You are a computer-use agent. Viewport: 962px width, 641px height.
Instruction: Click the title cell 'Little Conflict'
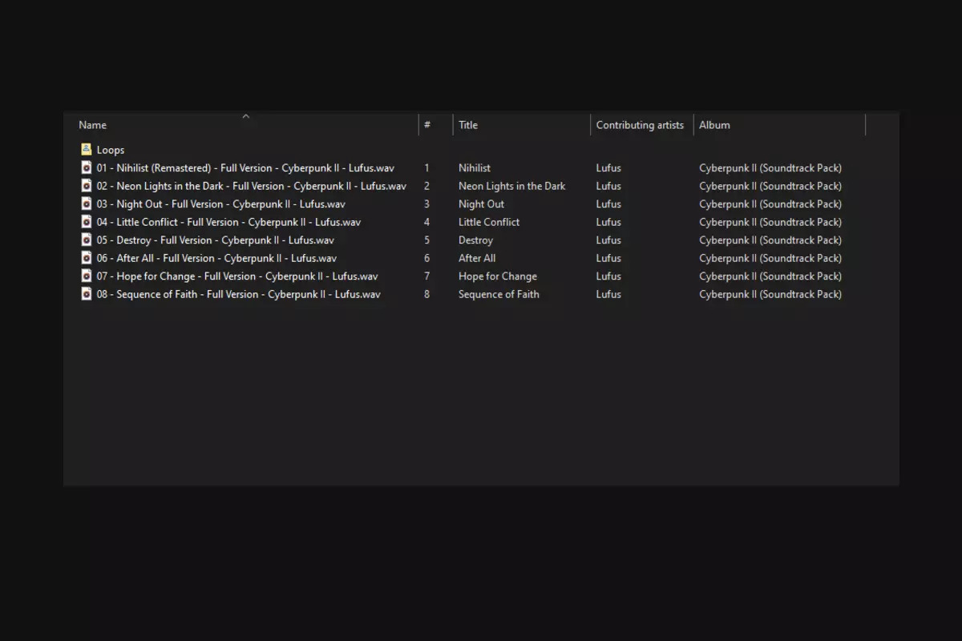489,222
